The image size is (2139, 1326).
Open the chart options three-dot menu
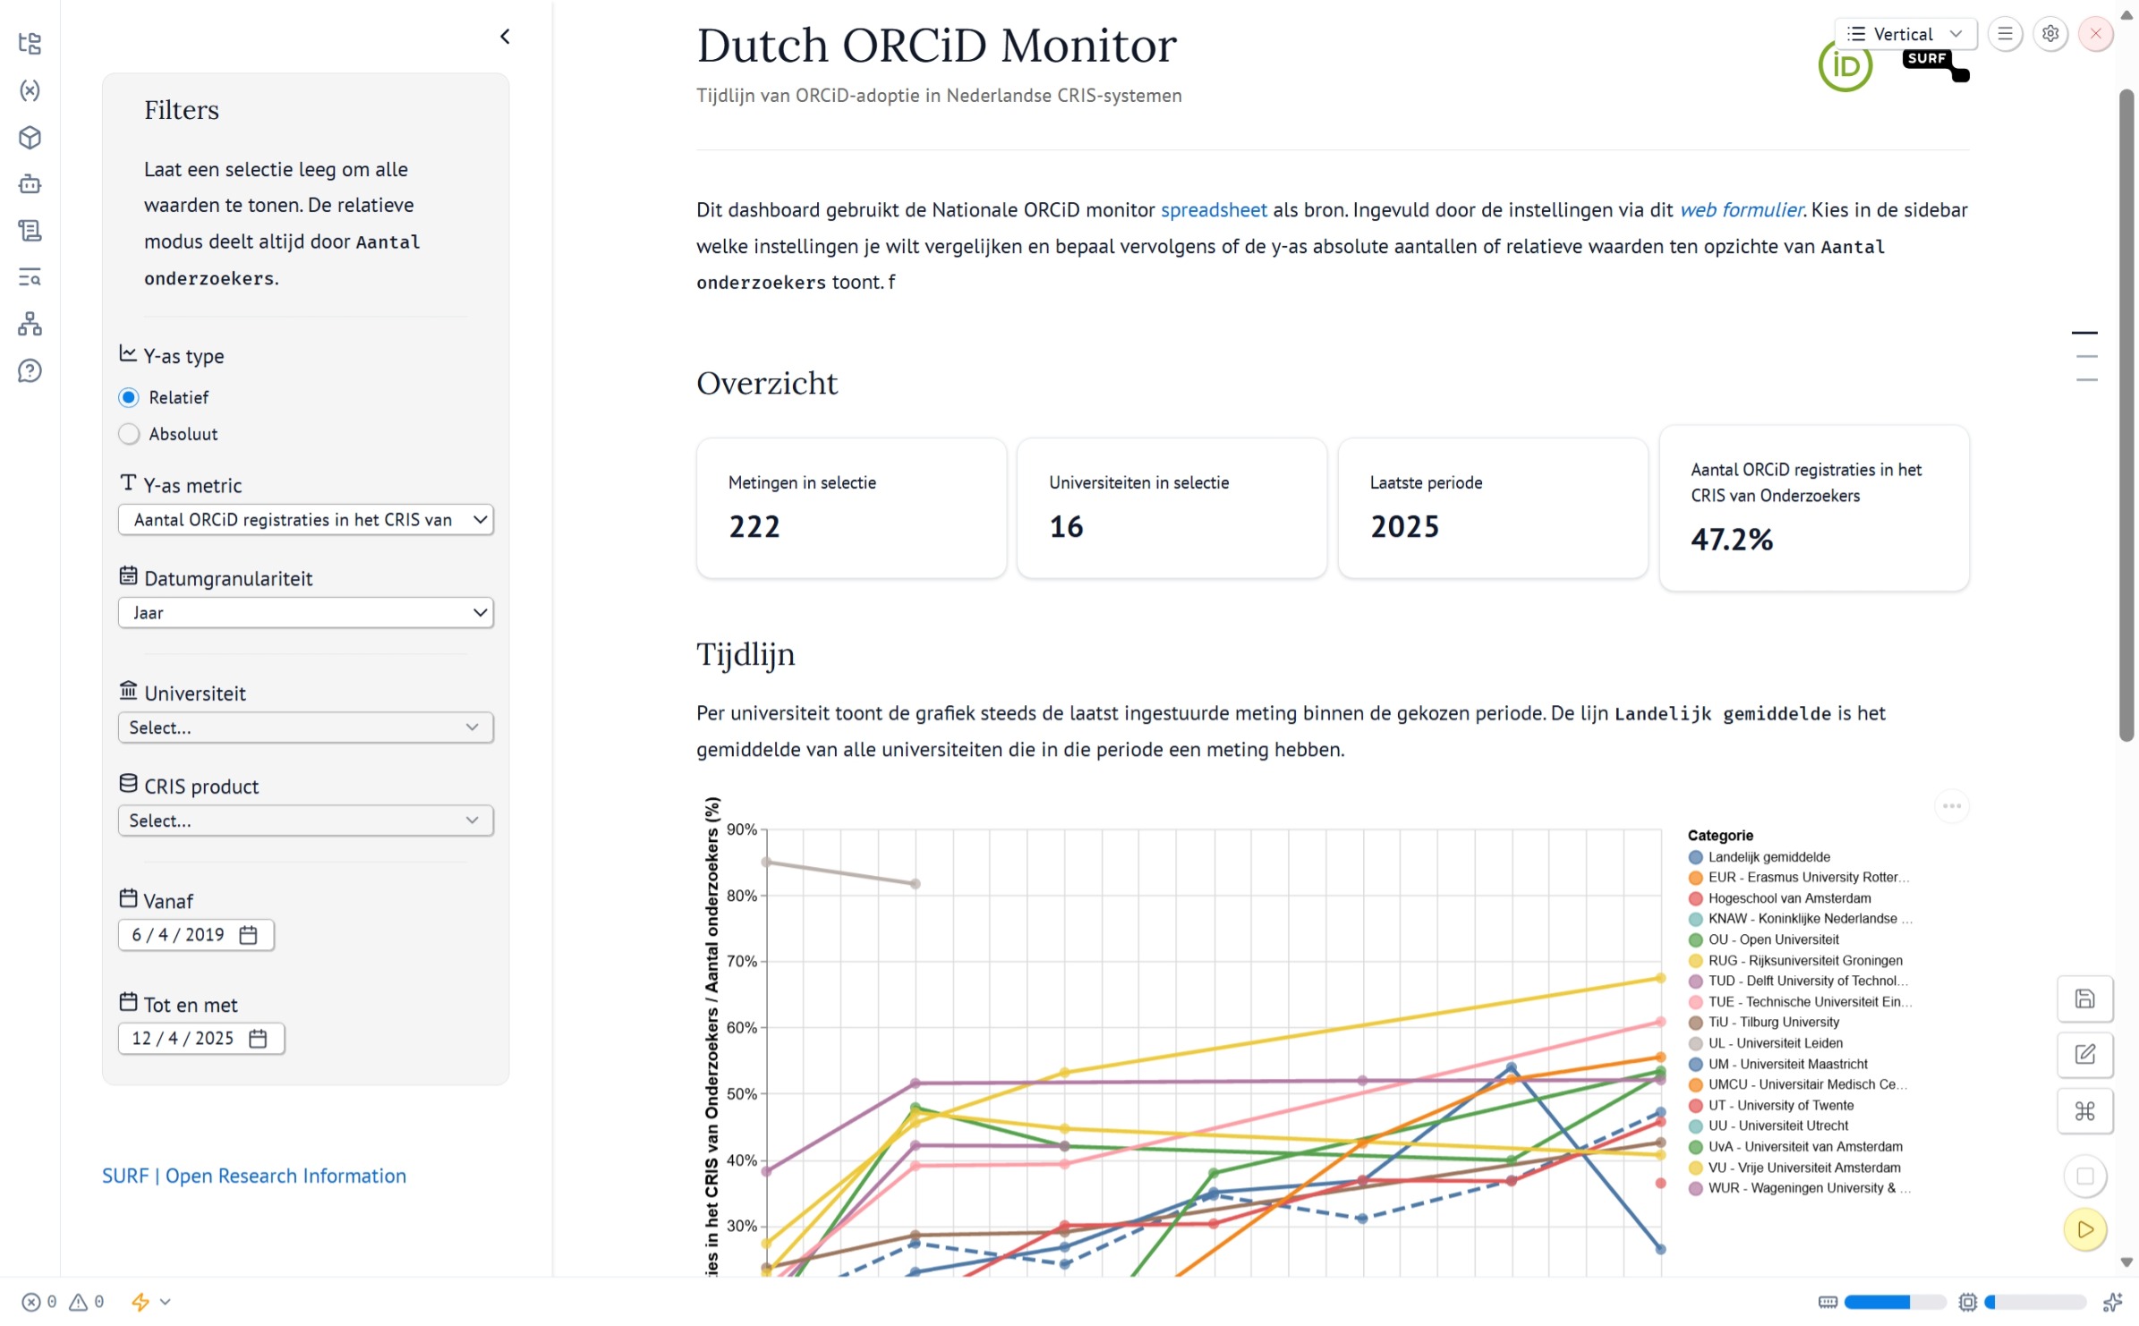click(x=1954, y=806)
